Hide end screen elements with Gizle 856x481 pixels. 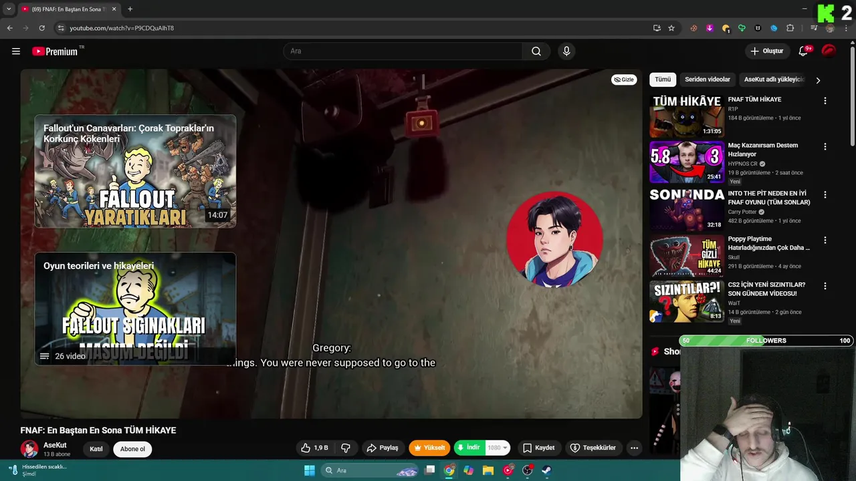tap(624, 79)
